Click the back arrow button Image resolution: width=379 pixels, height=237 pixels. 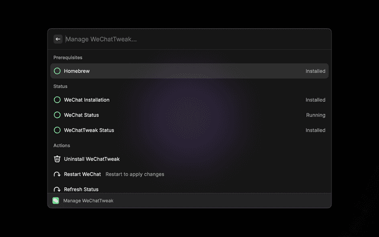(58, 39)
